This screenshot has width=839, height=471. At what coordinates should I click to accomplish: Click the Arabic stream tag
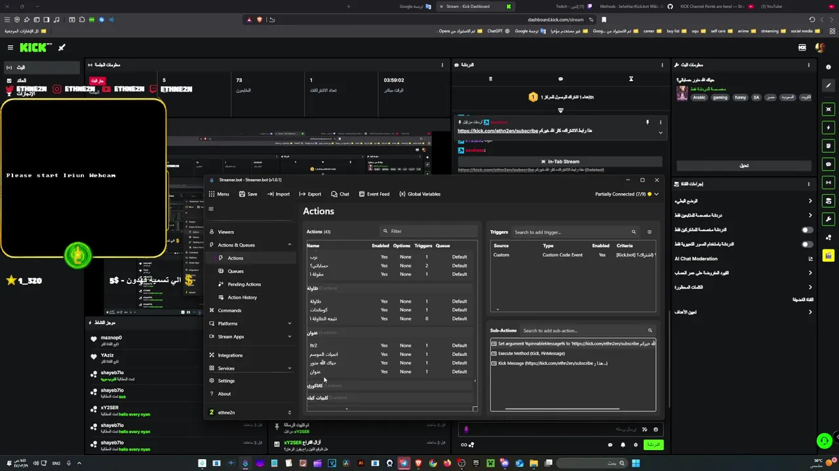(699, 97)
